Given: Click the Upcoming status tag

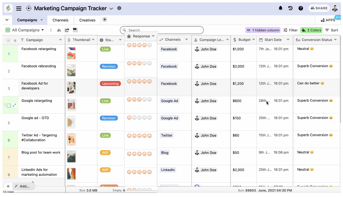Looking at the screenshot, I should [110, 84].
